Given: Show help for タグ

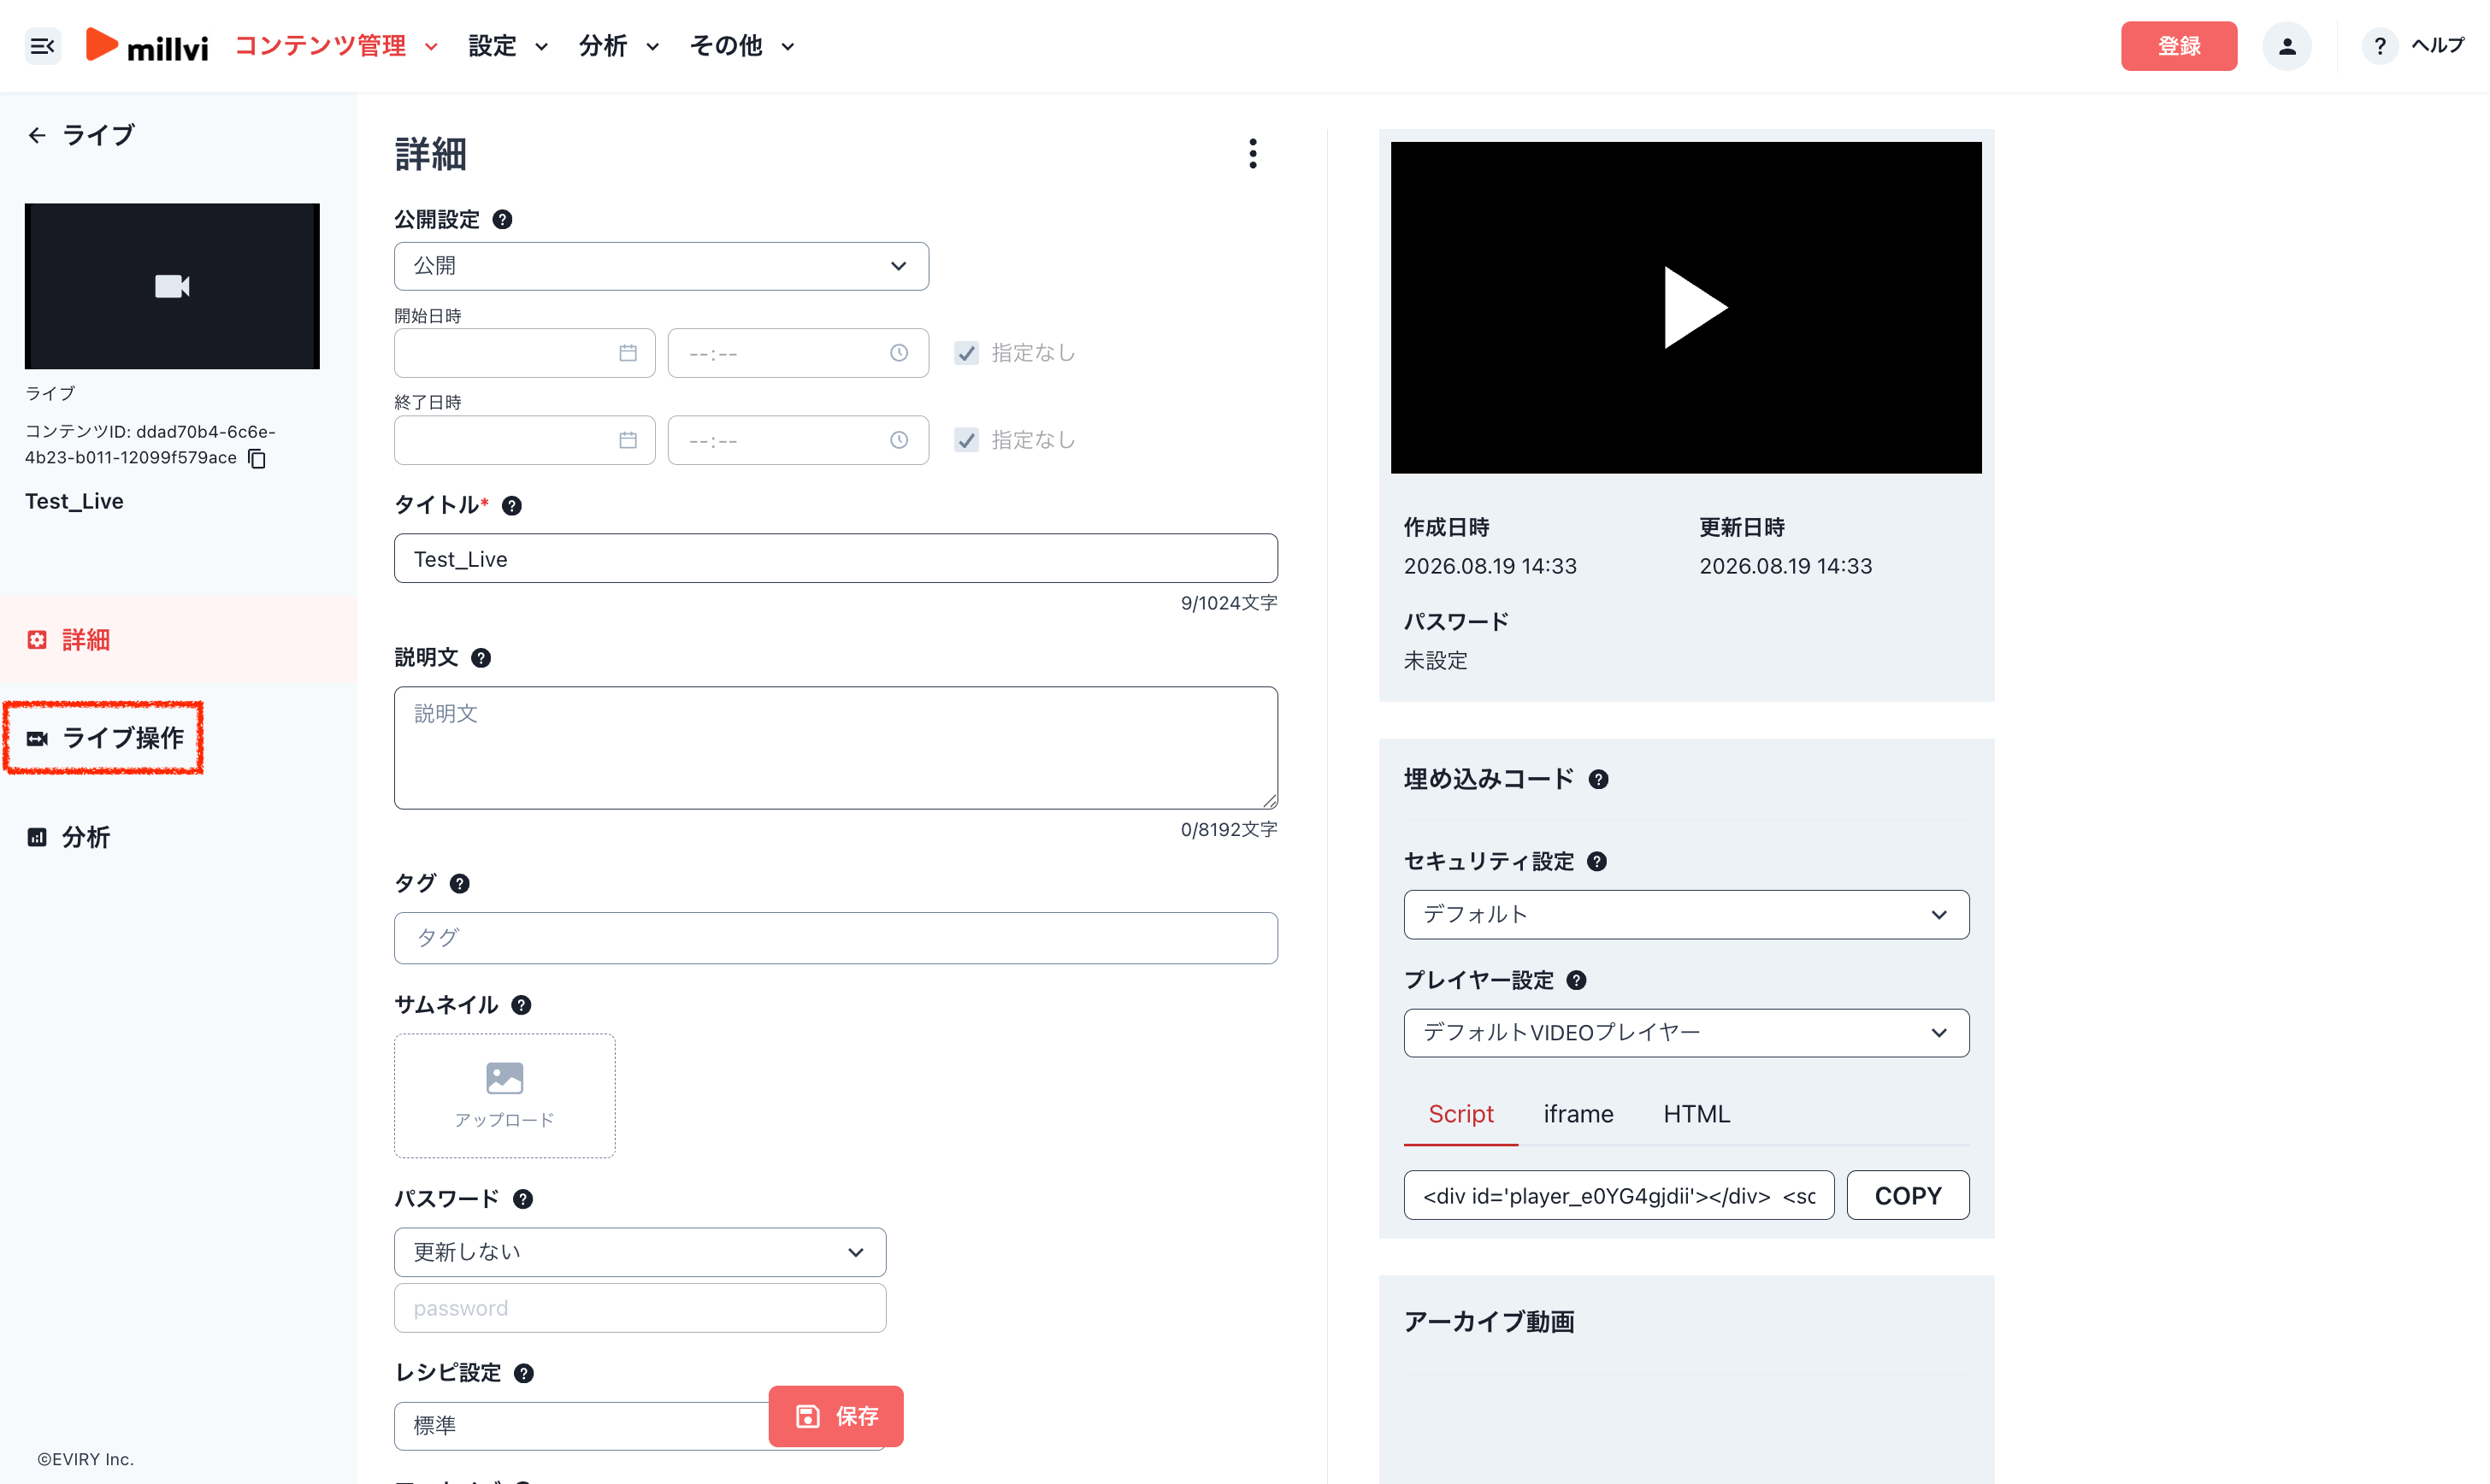Looking at the screenshot, I should tap(459, 884).
